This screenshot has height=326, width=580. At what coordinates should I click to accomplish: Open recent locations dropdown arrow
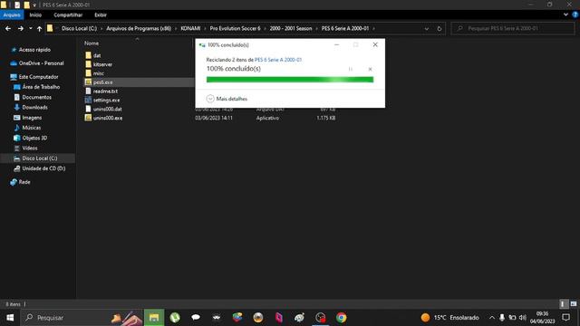(x=30, y=28)
